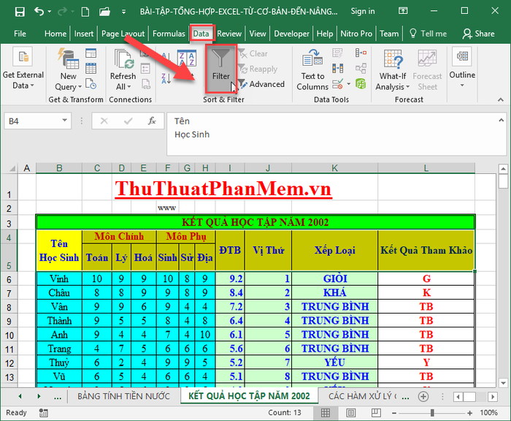Click the zoom slider in status bar
Viewport: 511px width, 421px height.
point(432,413)
